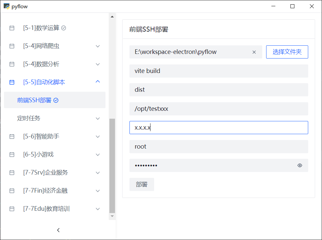This screenshot has height=240, width=322.
Task: Show the password using the eye icon
Action: point(300,165)
